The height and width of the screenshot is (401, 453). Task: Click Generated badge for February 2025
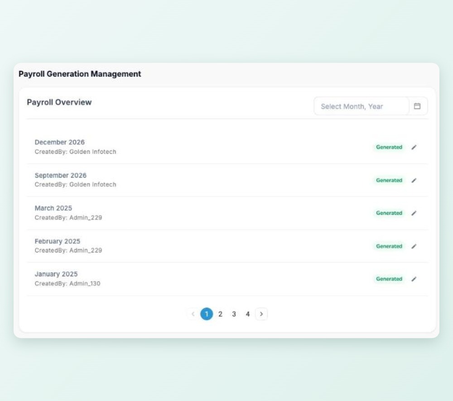[389, 246]
